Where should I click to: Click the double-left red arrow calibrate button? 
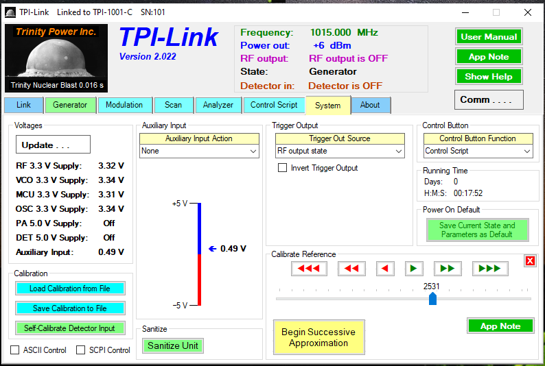tap(351, 269)
